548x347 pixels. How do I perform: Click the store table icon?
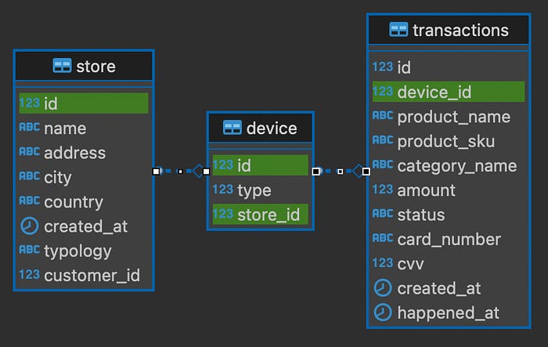(62, 66)
